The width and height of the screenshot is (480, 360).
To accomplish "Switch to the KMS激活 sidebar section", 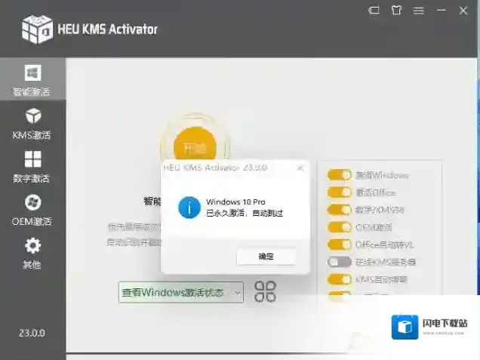I will tap(32, 124).
